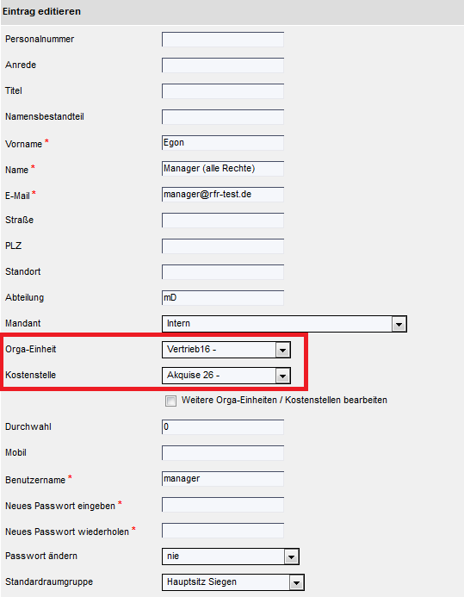The image size is (464, 597).
Task: Focus the Straße input field
Action: (223, 221)
